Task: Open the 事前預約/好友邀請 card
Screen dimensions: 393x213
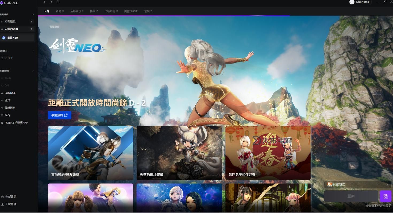Action: pos(90,153)
